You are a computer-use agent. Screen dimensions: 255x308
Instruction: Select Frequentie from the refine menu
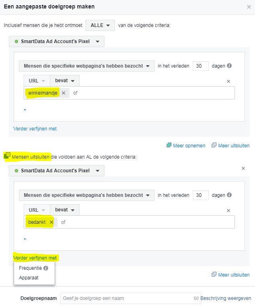tap(31, 268)
